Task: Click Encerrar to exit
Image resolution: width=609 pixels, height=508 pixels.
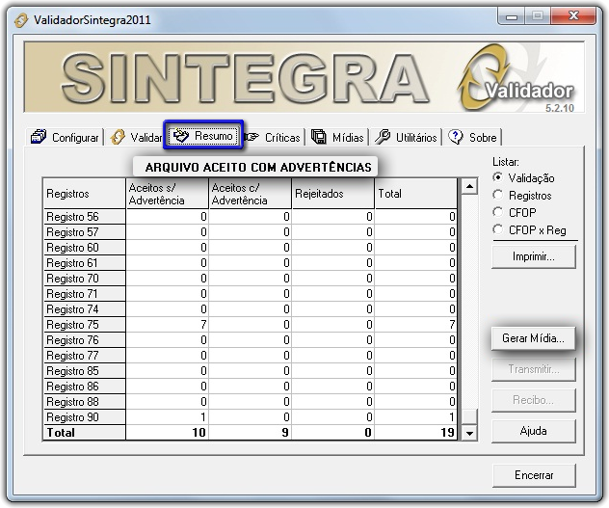Action: 534,475
